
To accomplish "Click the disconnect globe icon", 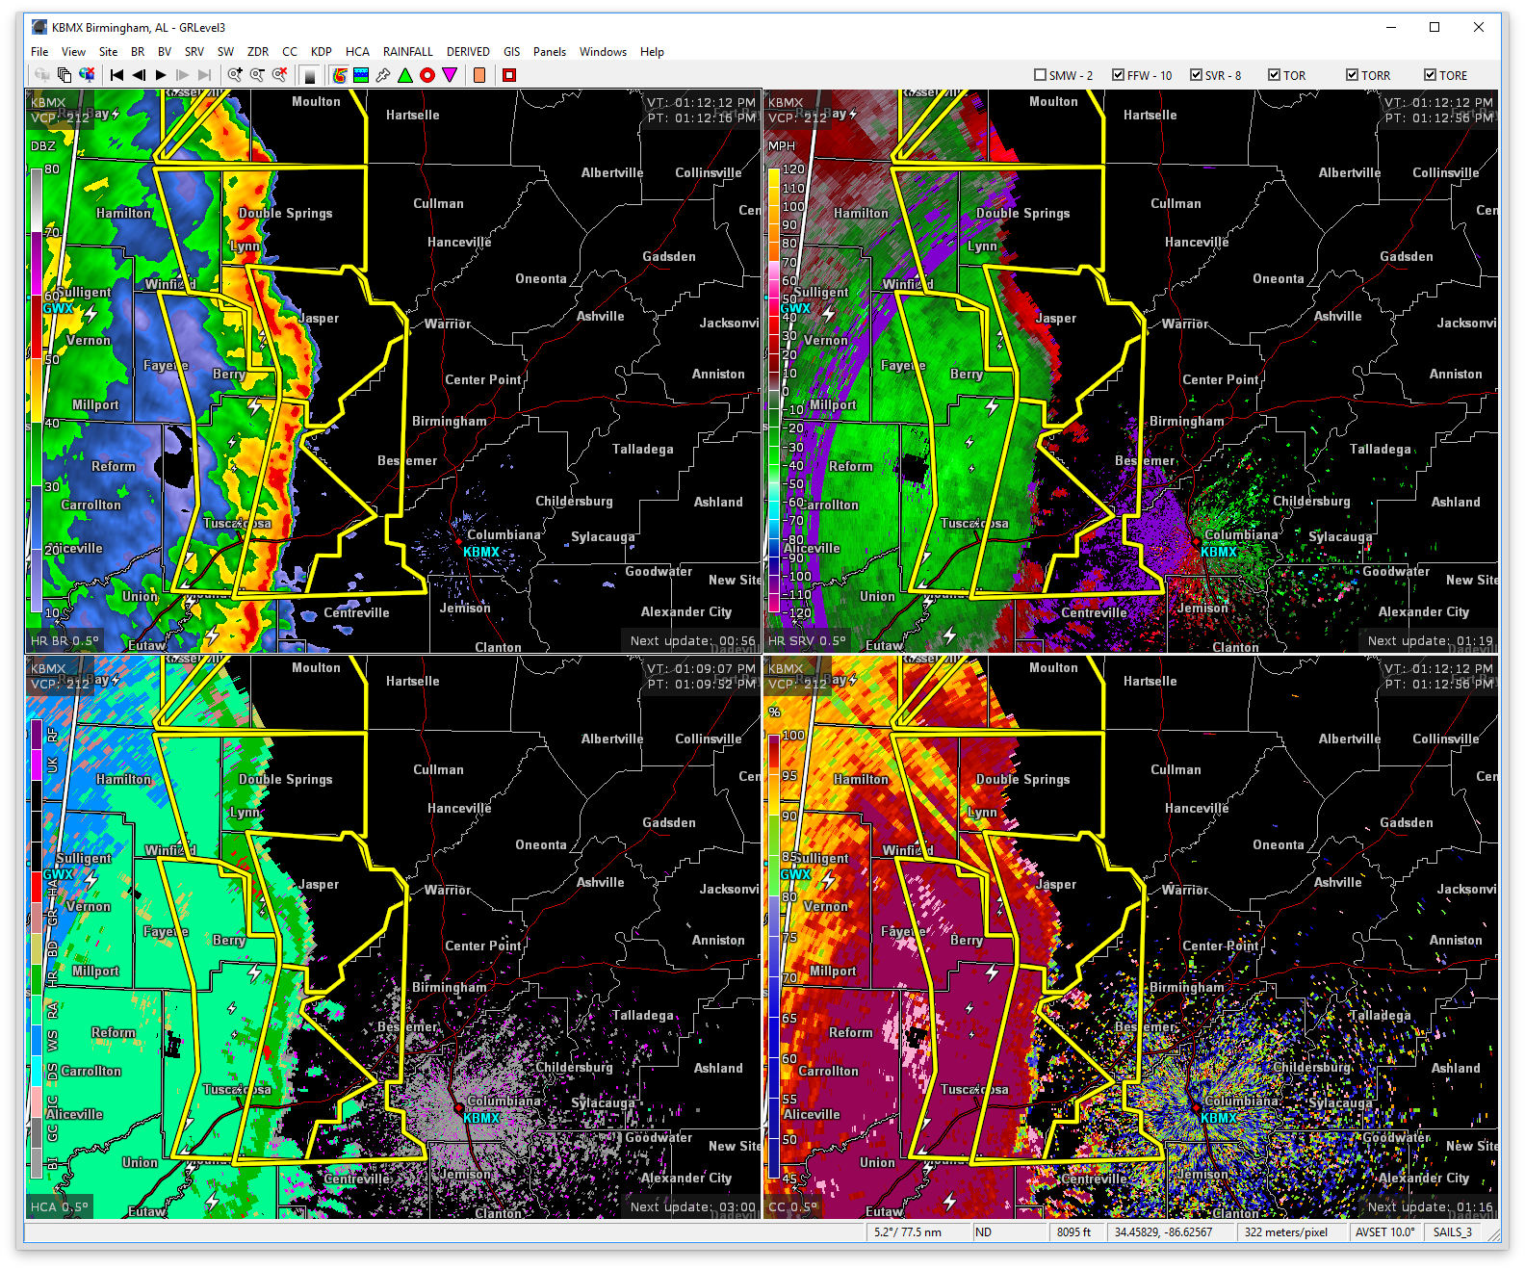I will 87,75.
